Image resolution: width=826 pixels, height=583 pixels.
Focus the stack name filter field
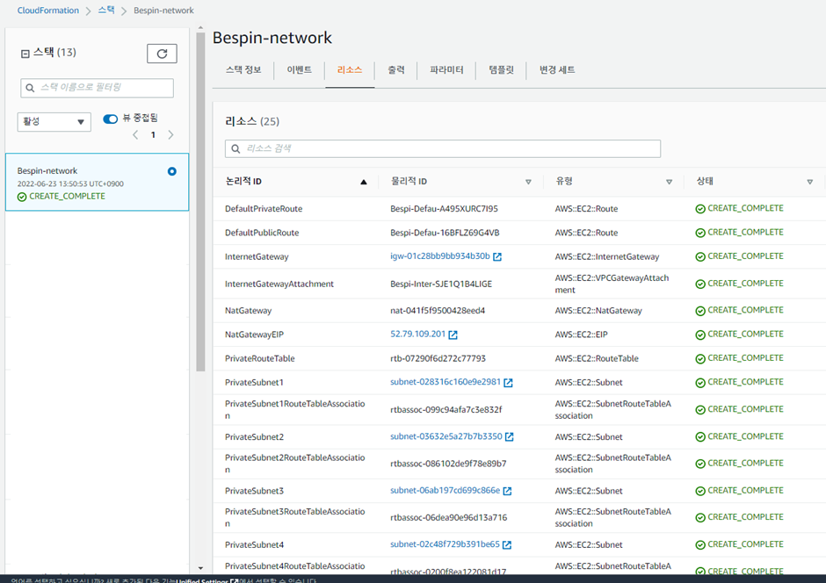[x=97, y=88]
